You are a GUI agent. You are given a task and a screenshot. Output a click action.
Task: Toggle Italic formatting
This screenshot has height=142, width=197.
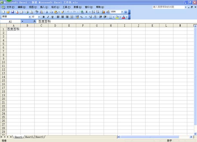point(48,17)
